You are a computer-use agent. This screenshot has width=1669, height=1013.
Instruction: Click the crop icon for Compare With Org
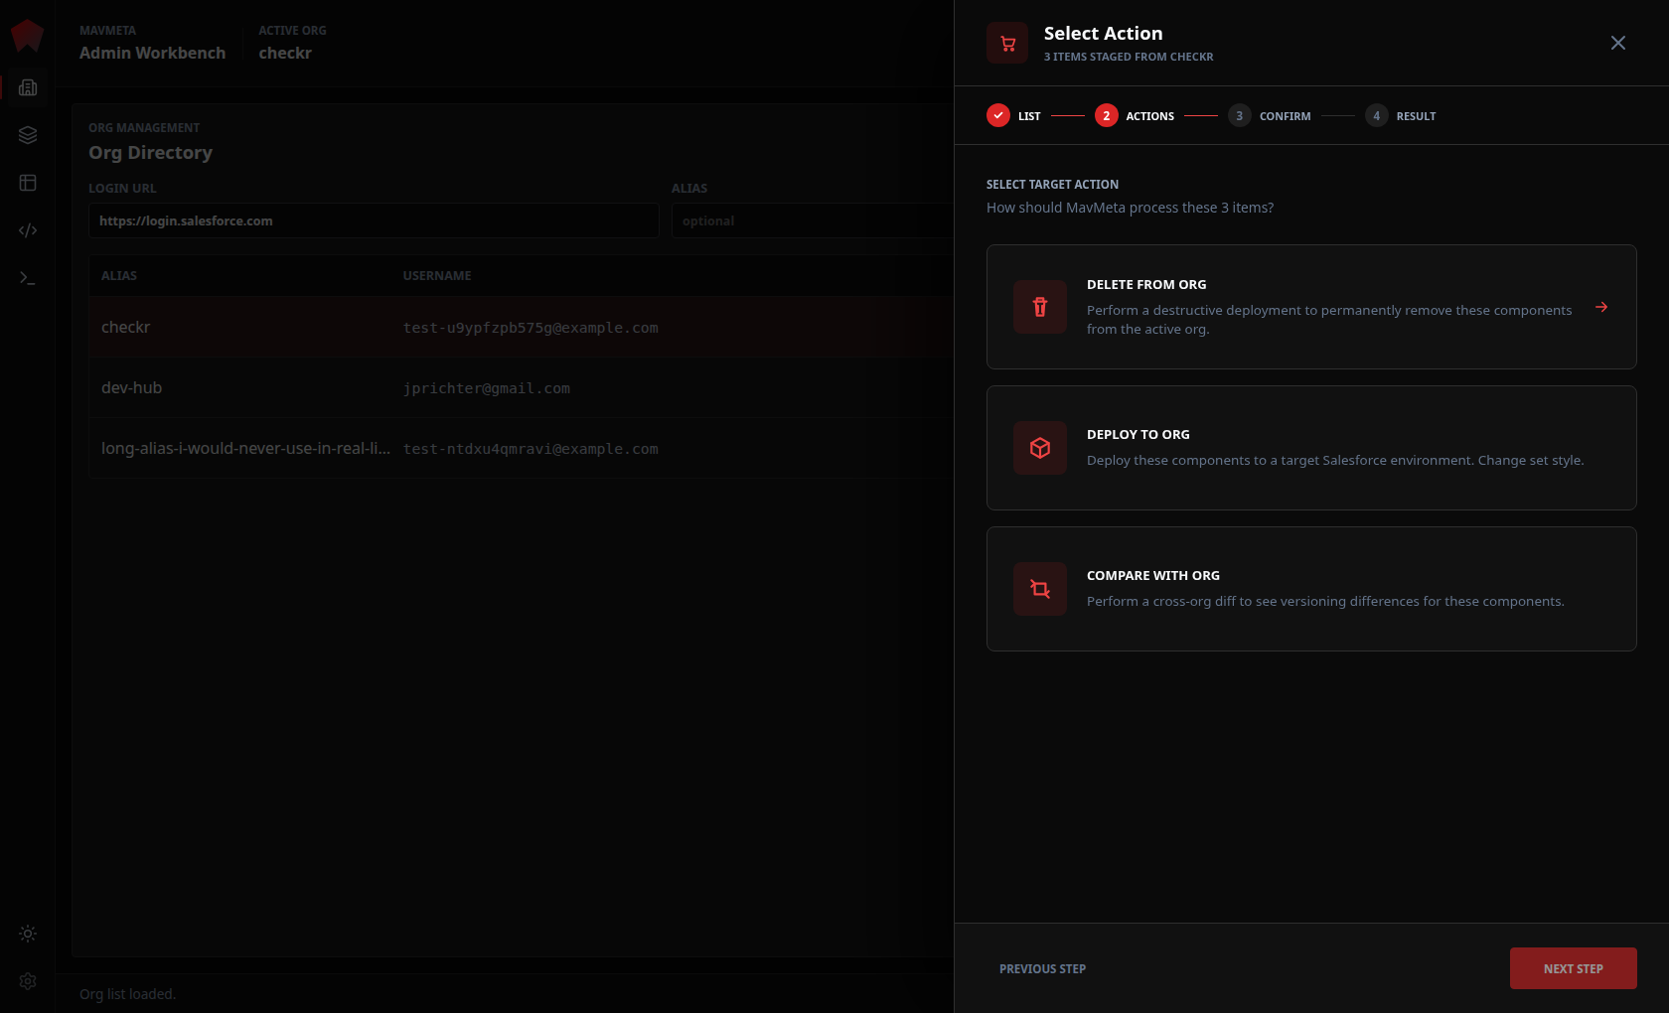1040,589
